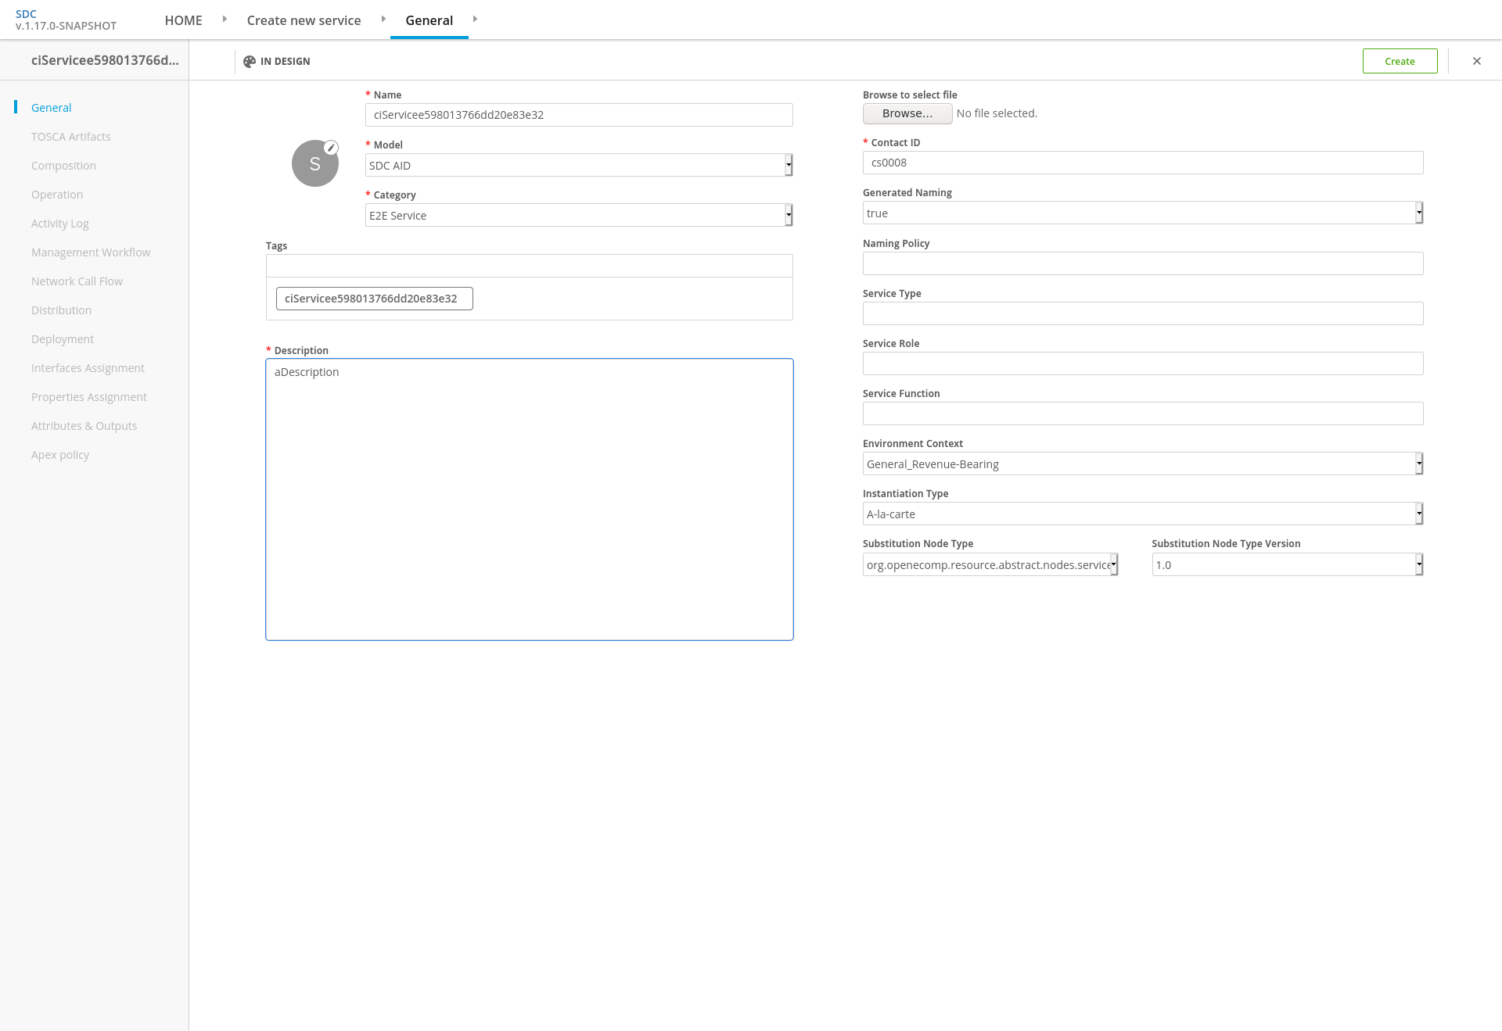Image resolution: width=1502 pixels, height=1031 pixels.
Task: Open Deployment section
Action: [x=63, y=339]
